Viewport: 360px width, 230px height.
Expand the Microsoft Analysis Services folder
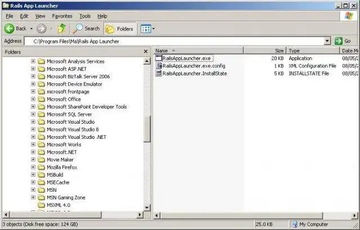point(33,61)
